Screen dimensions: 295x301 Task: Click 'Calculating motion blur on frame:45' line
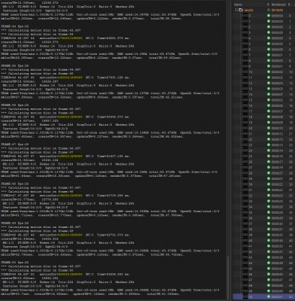click(37, 74)
